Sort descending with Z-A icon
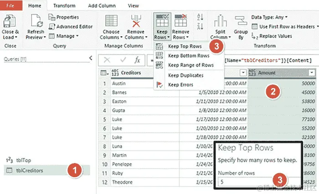 (200, 26)
